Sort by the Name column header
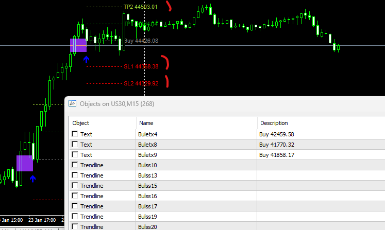The image size is (385, 230). tap(196, 123)
